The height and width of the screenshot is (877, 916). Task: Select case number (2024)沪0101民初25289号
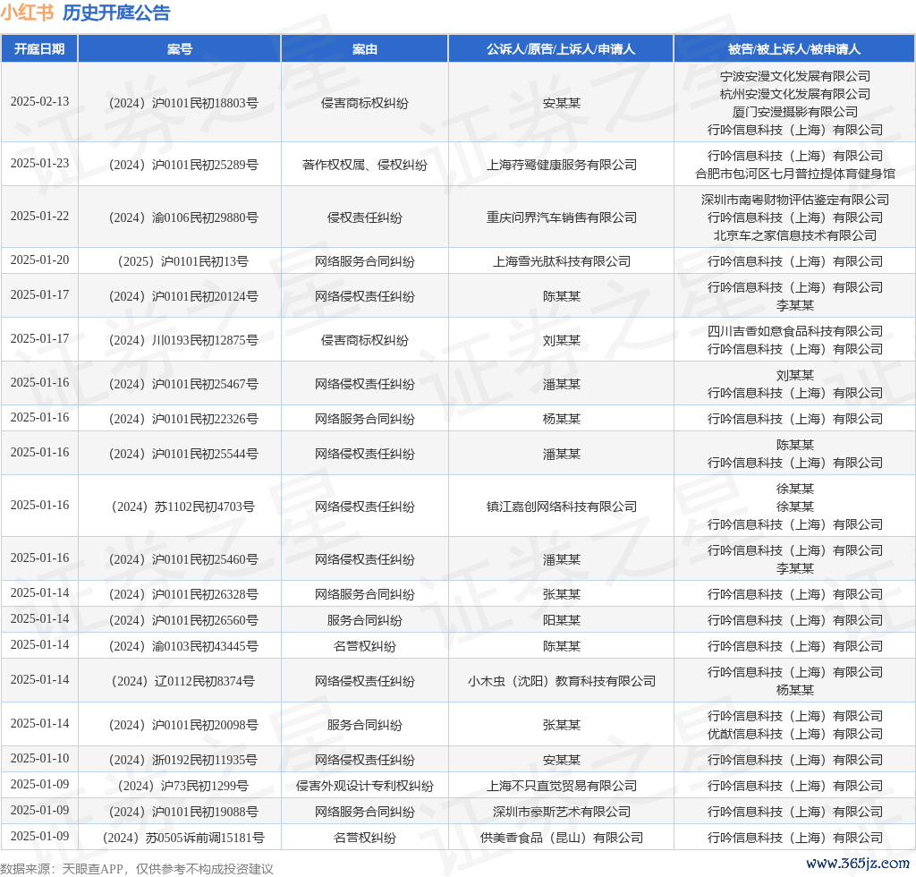182,165
